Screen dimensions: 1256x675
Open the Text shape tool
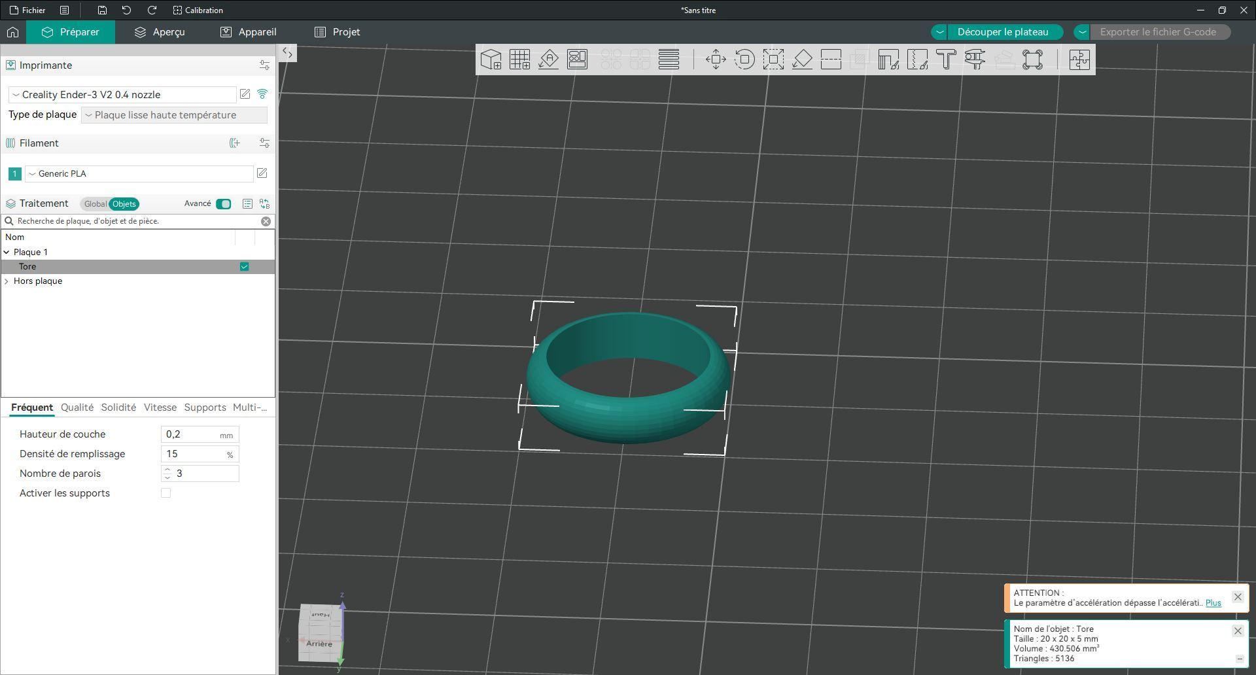(946, 60)
